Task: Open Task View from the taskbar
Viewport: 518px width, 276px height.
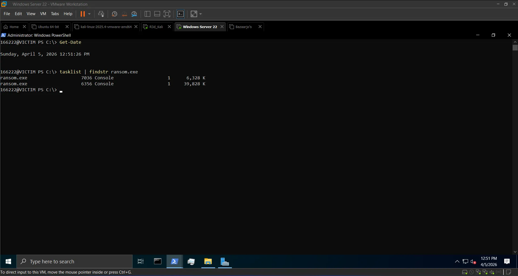Action: tap(141, 261)
